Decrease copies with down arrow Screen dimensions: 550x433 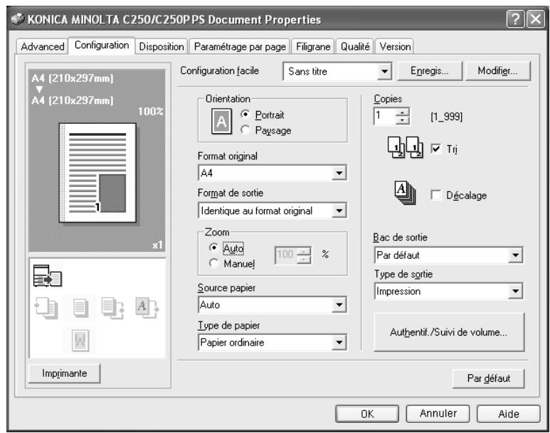click(x=402, y=120)
